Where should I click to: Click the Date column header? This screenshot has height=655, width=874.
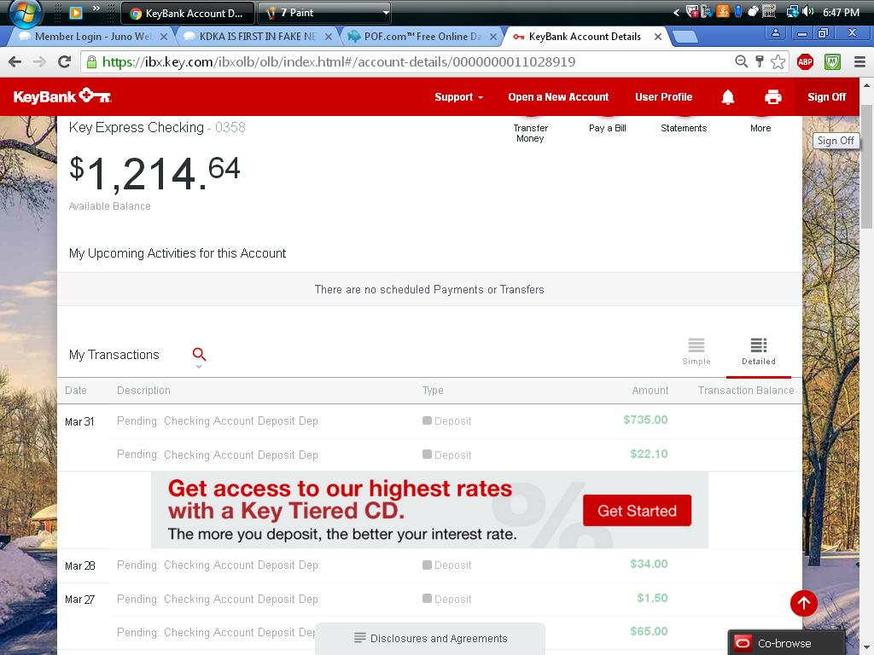[x=76, y=391]
